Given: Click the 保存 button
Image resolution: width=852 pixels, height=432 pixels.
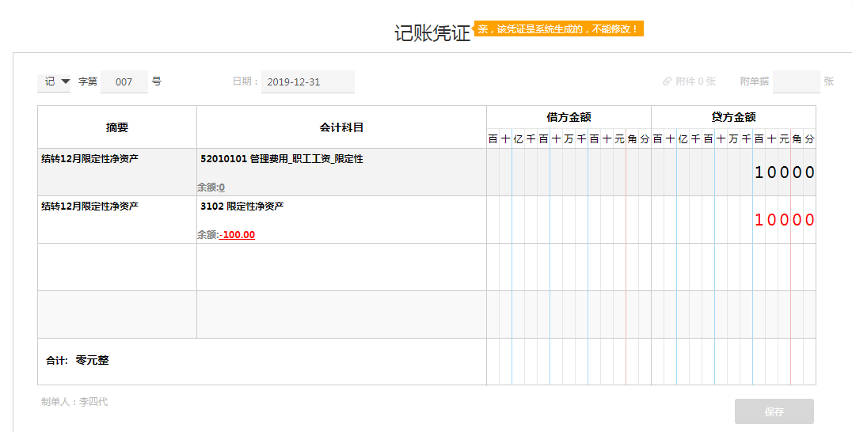Looking at the screenshot, I should click(774, 411).
